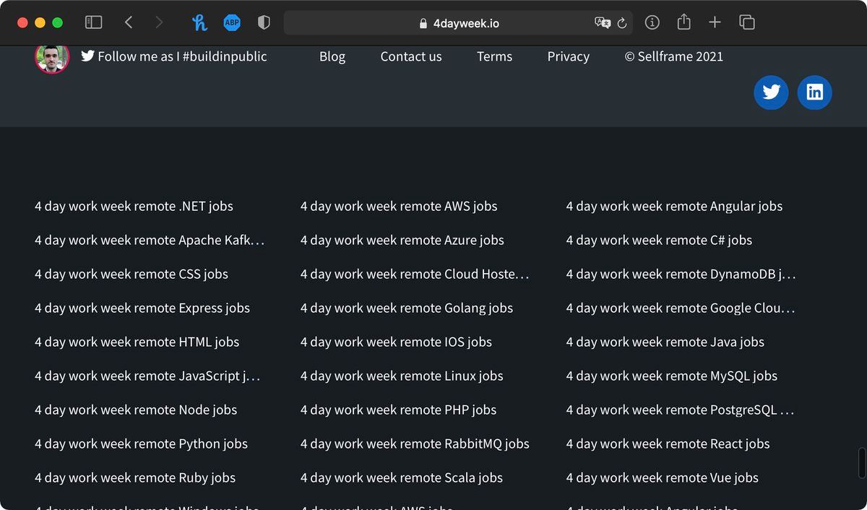This screenshot has width=867, height=510.
Task: Open the Share sheet icon
Action: click(x=683, y=22)
